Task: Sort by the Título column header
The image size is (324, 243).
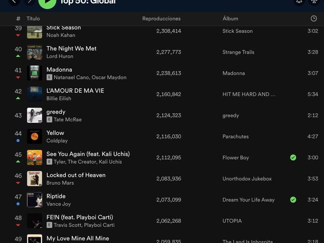Action: click(x=33, y=18)
